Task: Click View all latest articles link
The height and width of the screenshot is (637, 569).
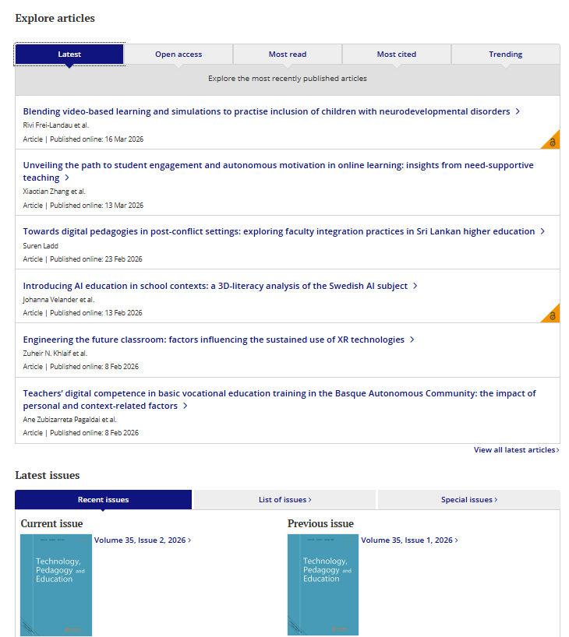Action: click(x=517, y=450)
